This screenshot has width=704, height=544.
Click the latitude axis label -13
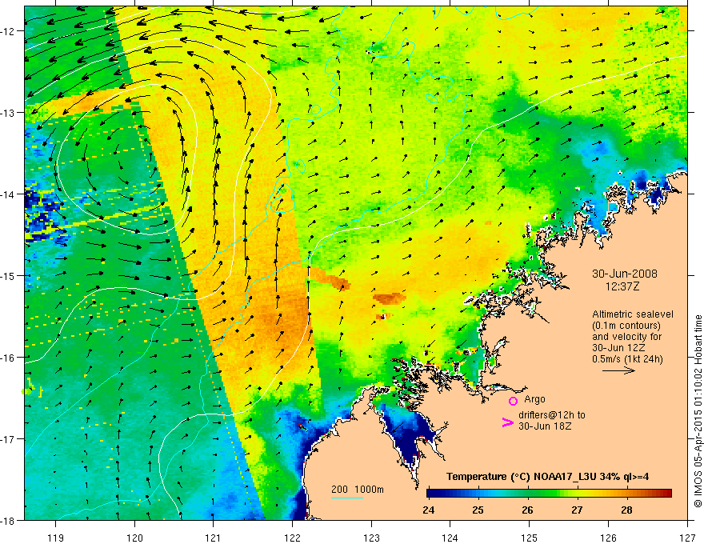click(10, 113)
